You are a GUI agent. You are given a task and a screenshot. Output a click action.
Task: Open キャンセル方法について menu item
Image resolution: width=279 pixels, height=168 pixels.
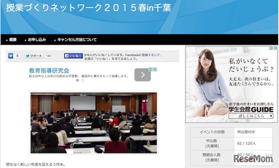(x=77, y=40)
